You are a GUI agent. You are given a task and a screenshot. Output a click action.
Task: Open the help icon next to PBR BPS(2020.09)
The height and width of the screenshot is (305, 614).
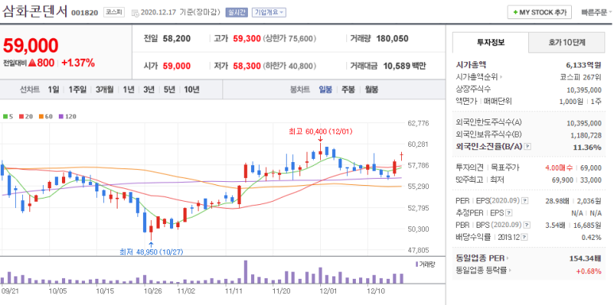click(527, 225)
